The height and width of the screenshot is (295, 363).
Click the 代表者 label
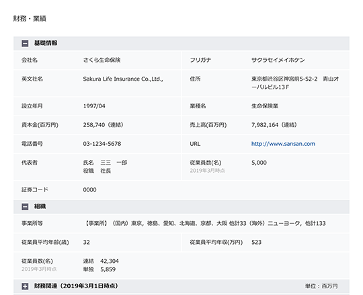point(30,163)
